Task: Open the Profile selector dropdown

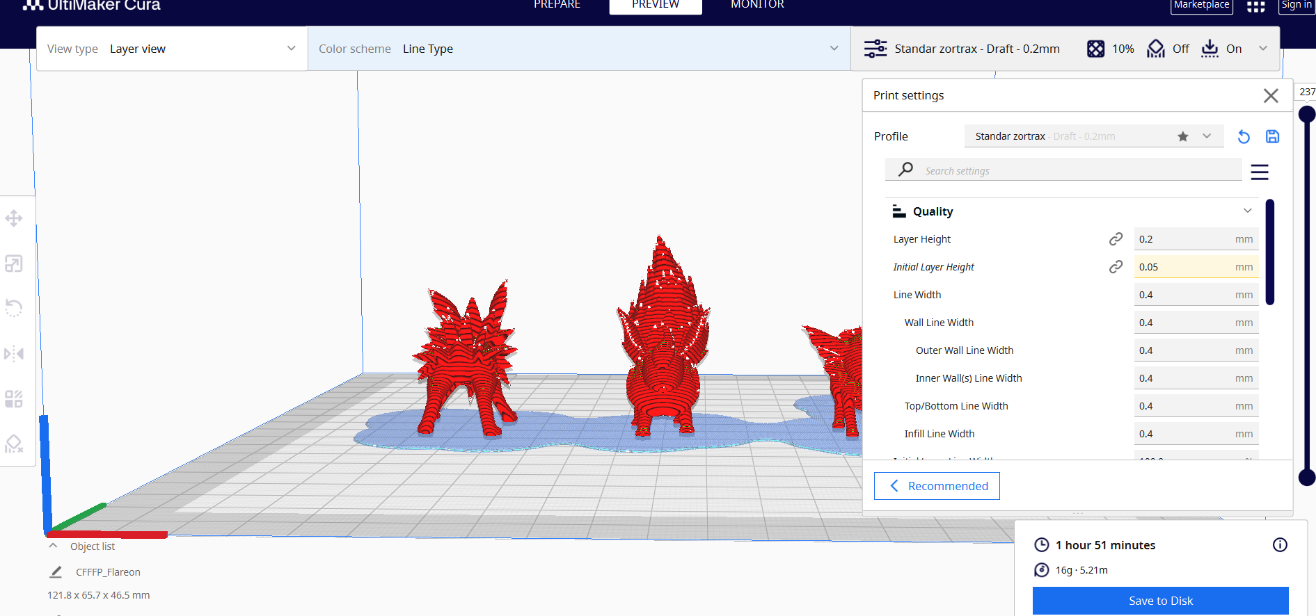Action: [1093, 136]
